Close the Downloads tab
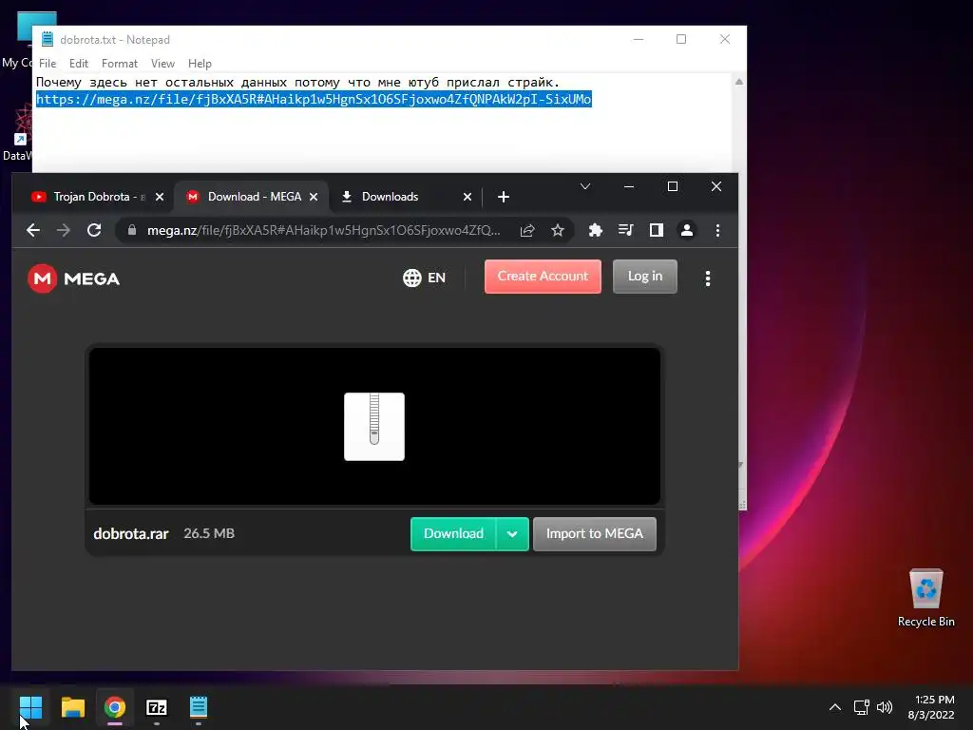 tap(467, 197)
